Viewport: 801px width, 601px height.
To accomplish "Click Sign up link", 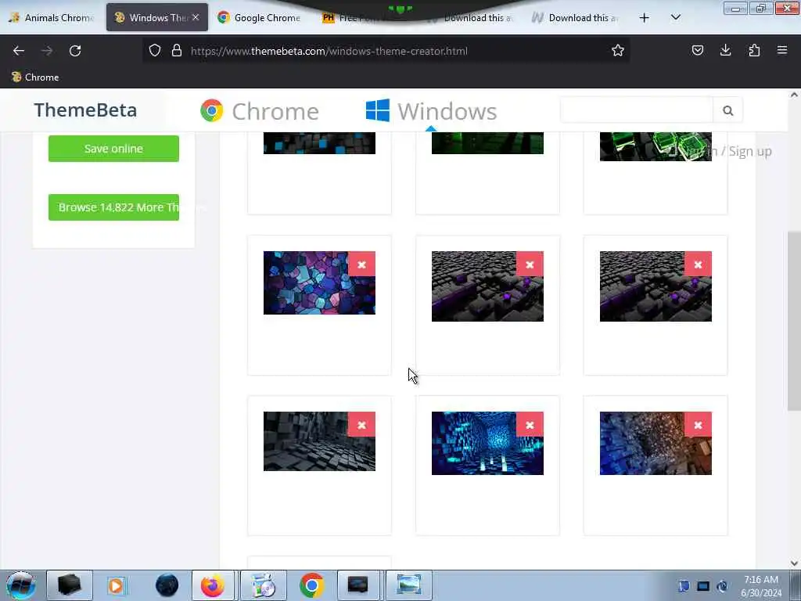I will click(x=750, y=151).
